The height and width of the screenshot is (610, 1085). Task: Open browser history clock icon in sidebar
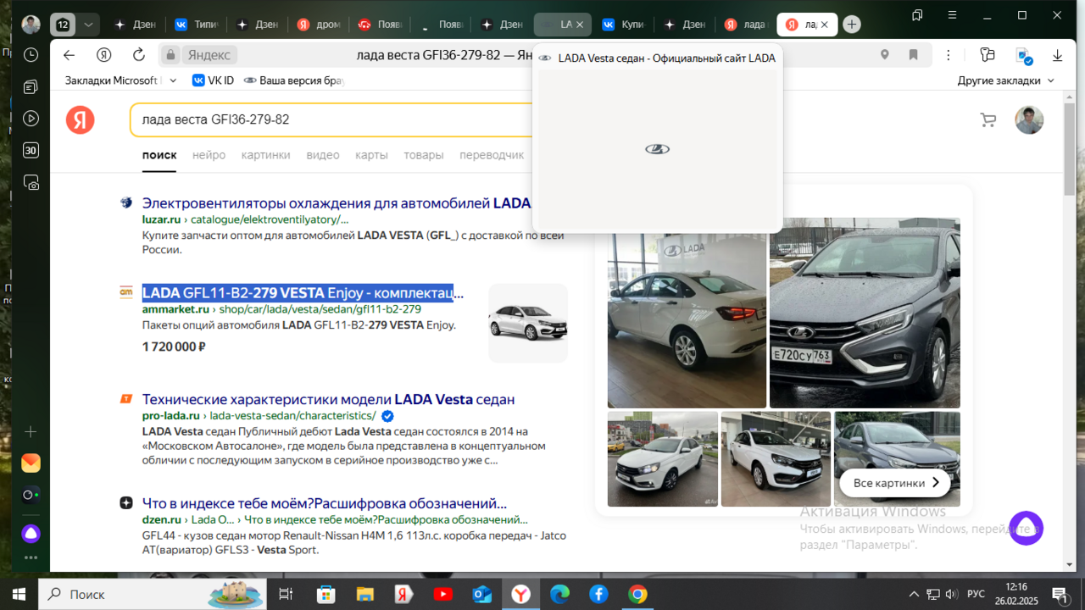click(x=31, y=55)
